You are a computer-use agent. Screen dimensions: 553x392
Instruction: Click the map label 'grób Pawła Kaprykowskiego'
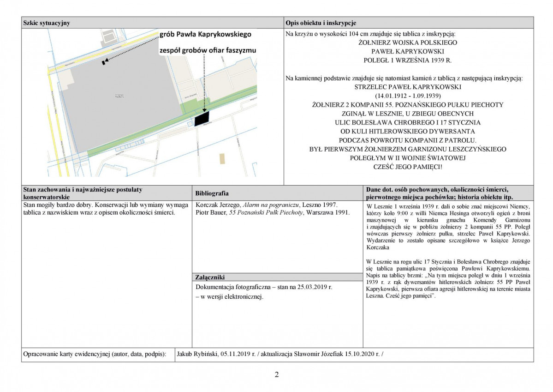click(x=205, y=34)
